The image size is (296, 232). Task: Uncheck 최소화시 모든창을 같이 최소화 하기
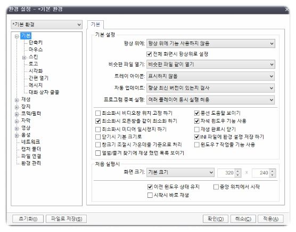click(x=98, y=121)
